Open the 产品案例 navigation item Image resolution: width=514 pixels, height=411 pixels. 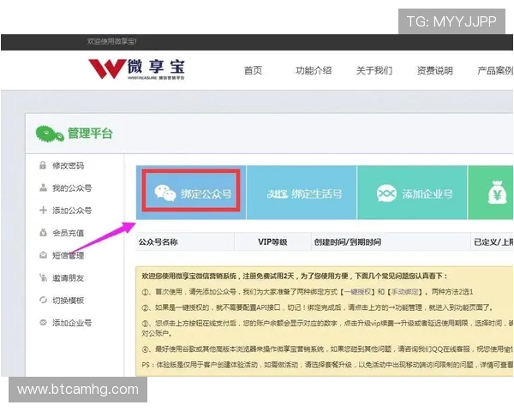point(495,70)
